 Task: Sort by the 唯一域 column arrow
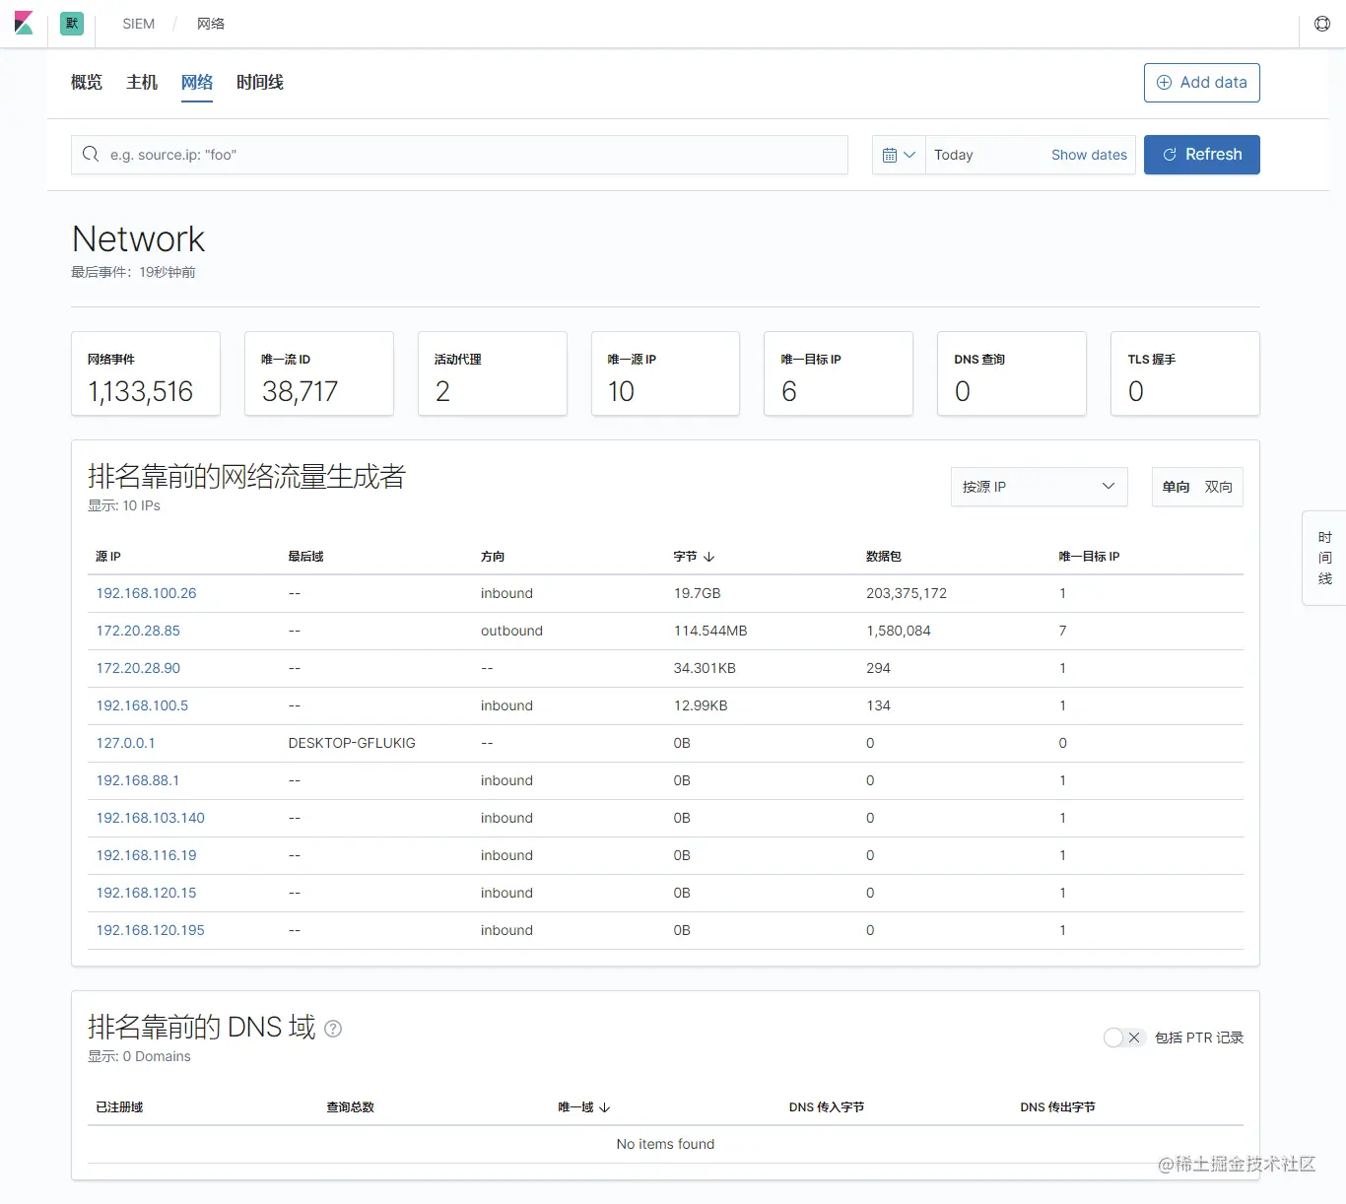(x=605, y=1107)
